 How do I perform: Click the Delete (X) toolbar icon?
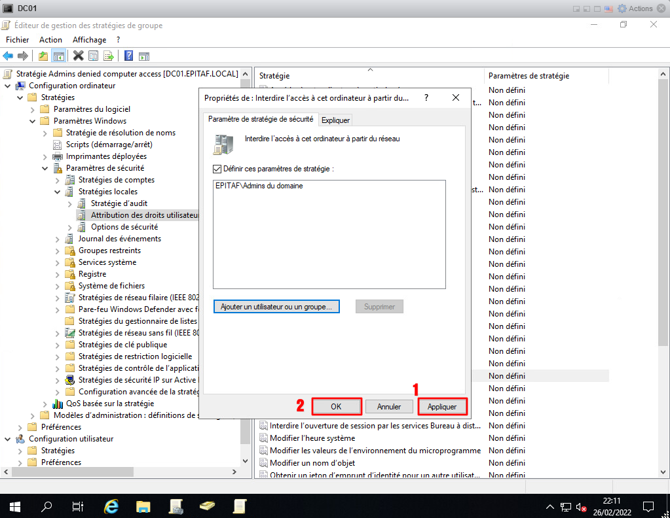pyautogui.click(x=79, y=56)
